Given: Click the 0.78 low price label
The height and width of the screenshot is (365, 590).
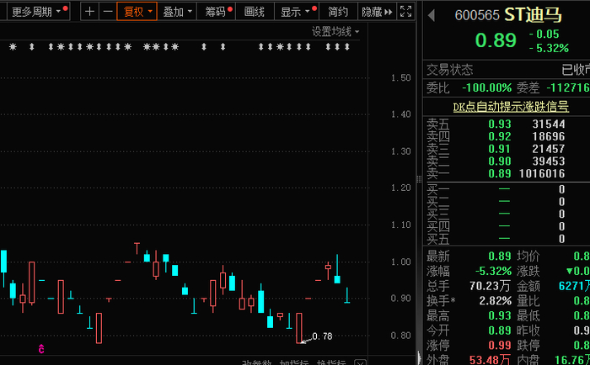Looking at the screenshot, I should 322,336.
